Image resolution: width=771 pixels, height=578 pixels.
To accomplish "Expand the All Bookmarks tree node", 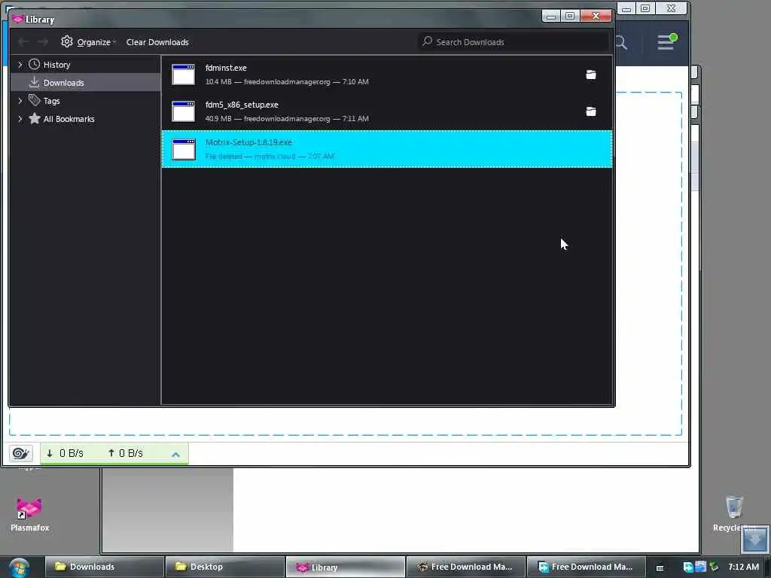I will pos(20,119).
